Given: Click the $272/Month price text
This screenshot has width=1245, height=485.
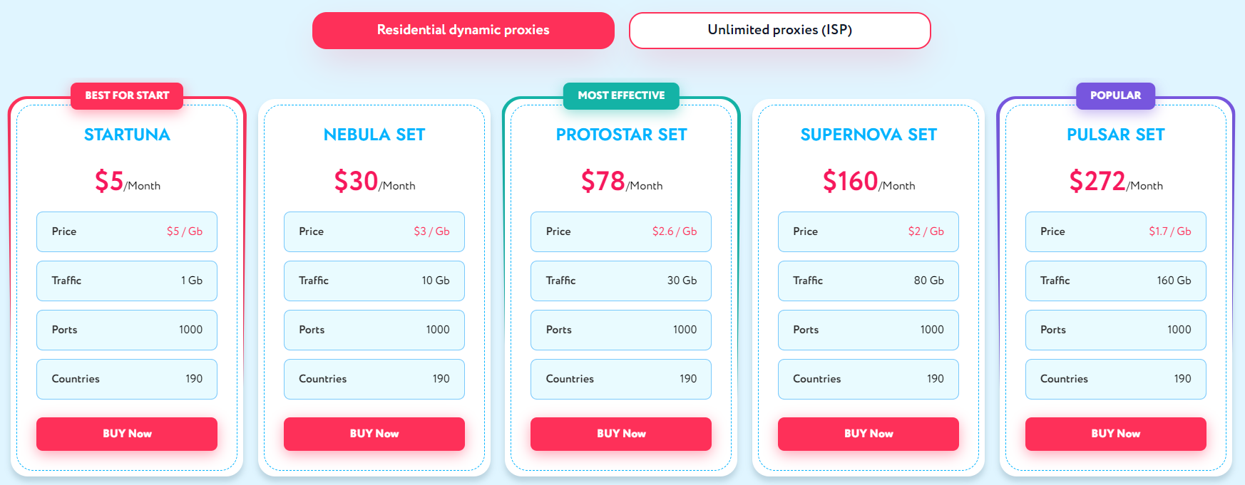Looking at the screenshot, I should [1116, 182].
